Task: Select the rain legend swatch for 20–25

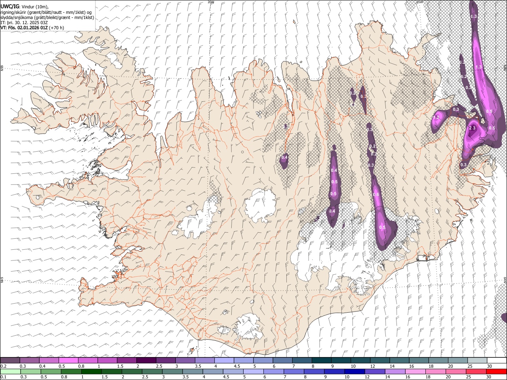Action: coord(456,372)
